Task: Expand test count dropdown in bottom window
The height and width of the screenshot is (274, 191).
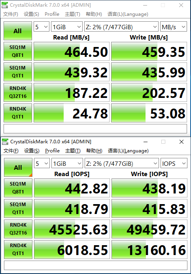Action: [x=42, y=163]
